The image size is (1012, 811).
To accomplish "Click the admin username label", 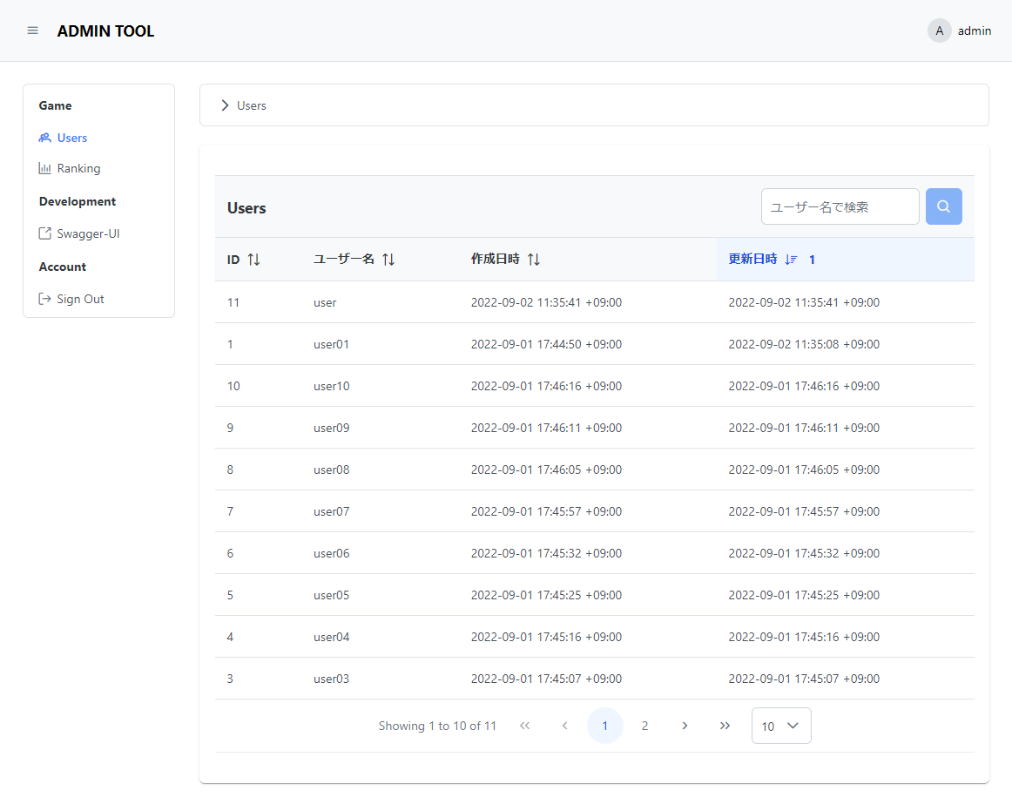I will tap(974, 31).
